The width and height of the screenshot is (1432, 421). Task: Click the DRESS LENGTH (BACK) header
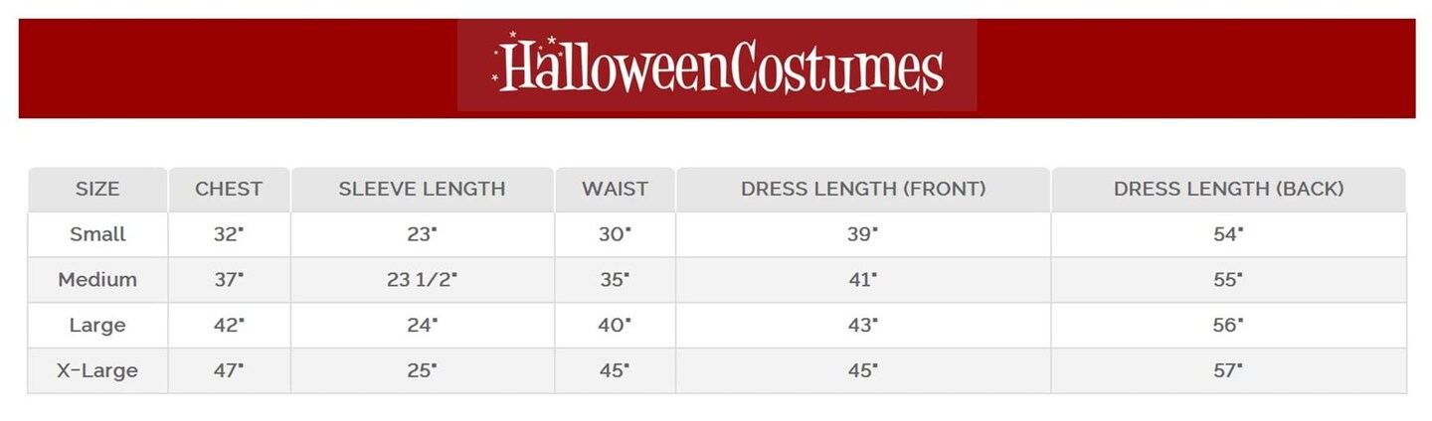[x=1228, y=189]
